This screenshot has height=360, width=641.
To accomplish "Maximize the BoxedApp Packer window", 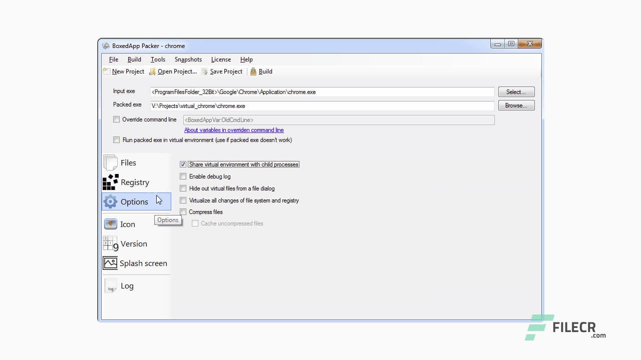I will click(511, 44).
